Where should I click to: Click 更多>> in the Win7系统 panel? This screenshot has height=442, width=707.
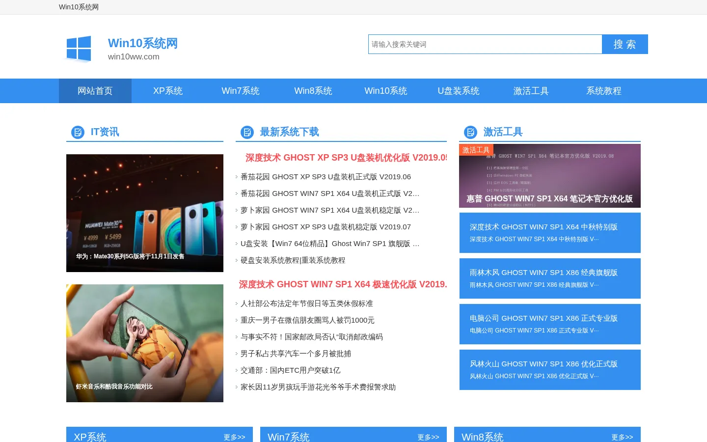(428, 437)
